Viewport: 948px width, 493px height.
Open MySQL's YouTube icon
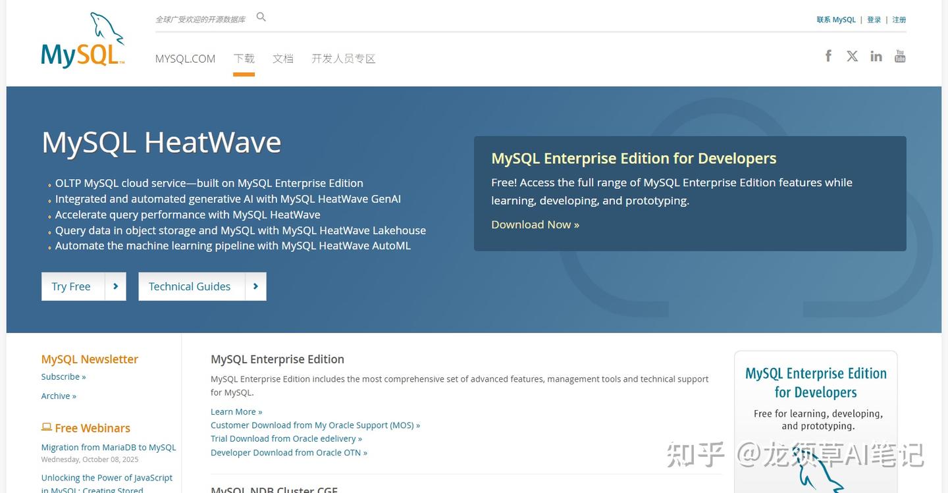[x=900, y=56]
